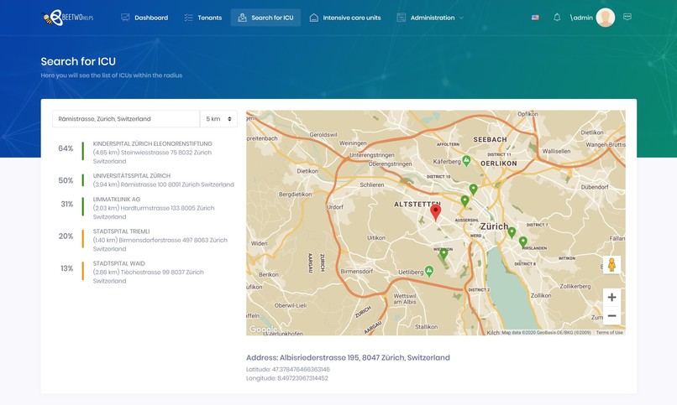This screenshot has height=405, width=677.
Task: Open notifications bell icon
Action: [557, 18]
